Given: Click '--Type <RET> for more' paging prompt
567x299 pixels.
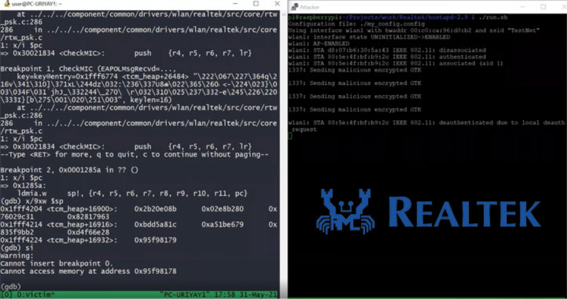Looking at the screenshot, I should click(135, 154).
